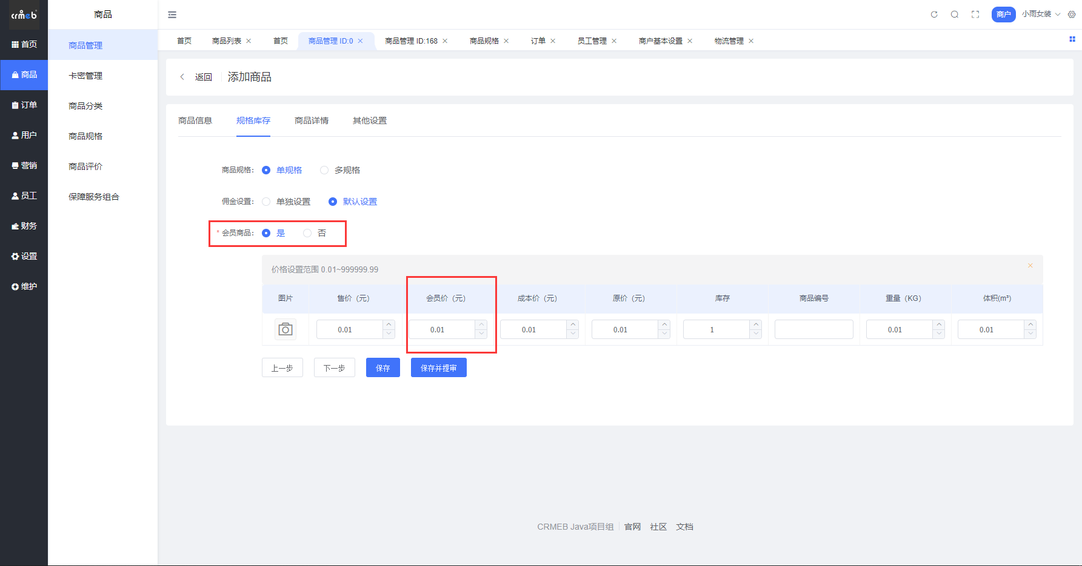The height and width of the screenshot is (566, 1082).
Task: Close the 商品列表 tab
Action: point(249,41)
